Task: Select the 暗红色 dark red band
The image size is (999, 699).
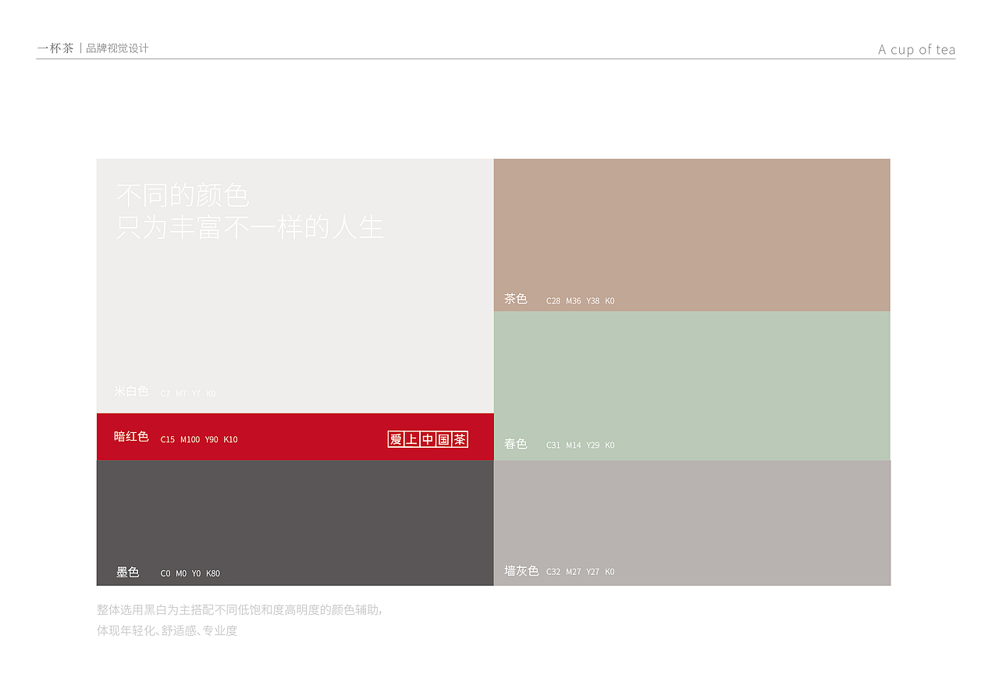Action: [295, 437]
